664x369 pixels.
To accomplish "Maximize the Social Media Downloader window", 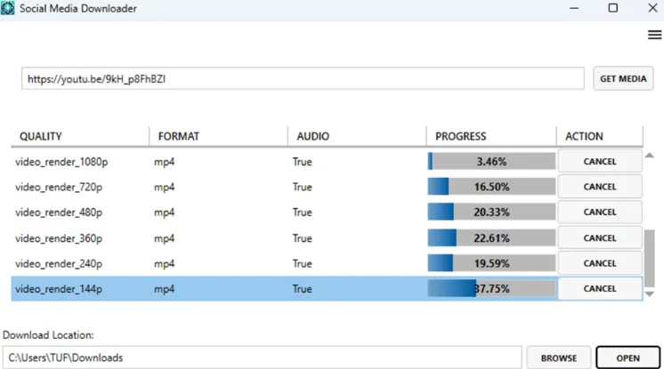I will pyautogui.click(x=612, y=8).
